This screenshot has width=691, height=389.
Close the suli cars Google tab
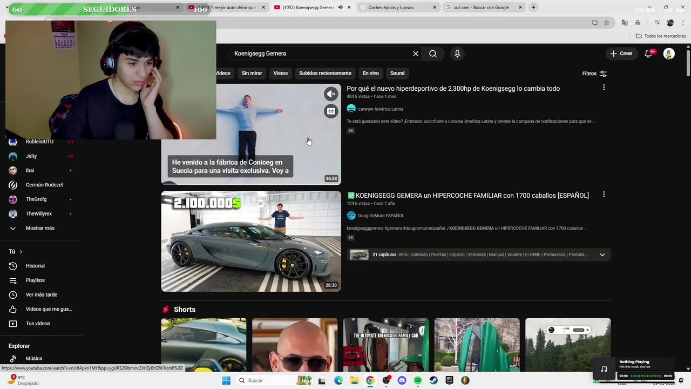point(520,8)
